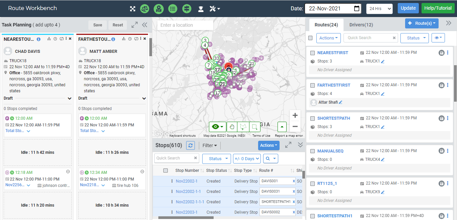
Task: Activate the polygon selection tool on the map
Action: (x=243, y=127)
